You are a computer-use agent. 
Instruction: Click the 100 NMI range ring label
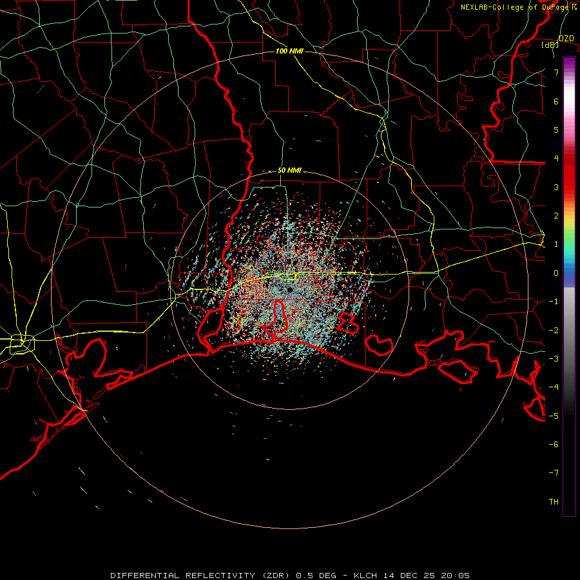point(289,51)
